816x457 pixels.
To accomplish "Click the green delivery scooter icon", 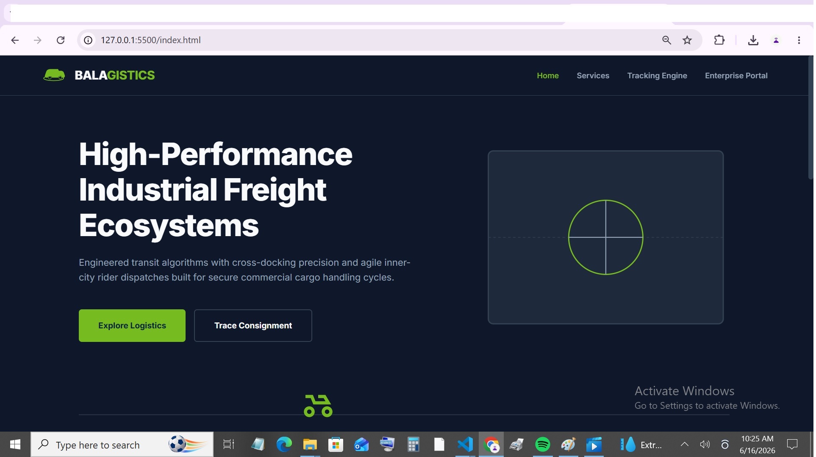I will point(318,406).
